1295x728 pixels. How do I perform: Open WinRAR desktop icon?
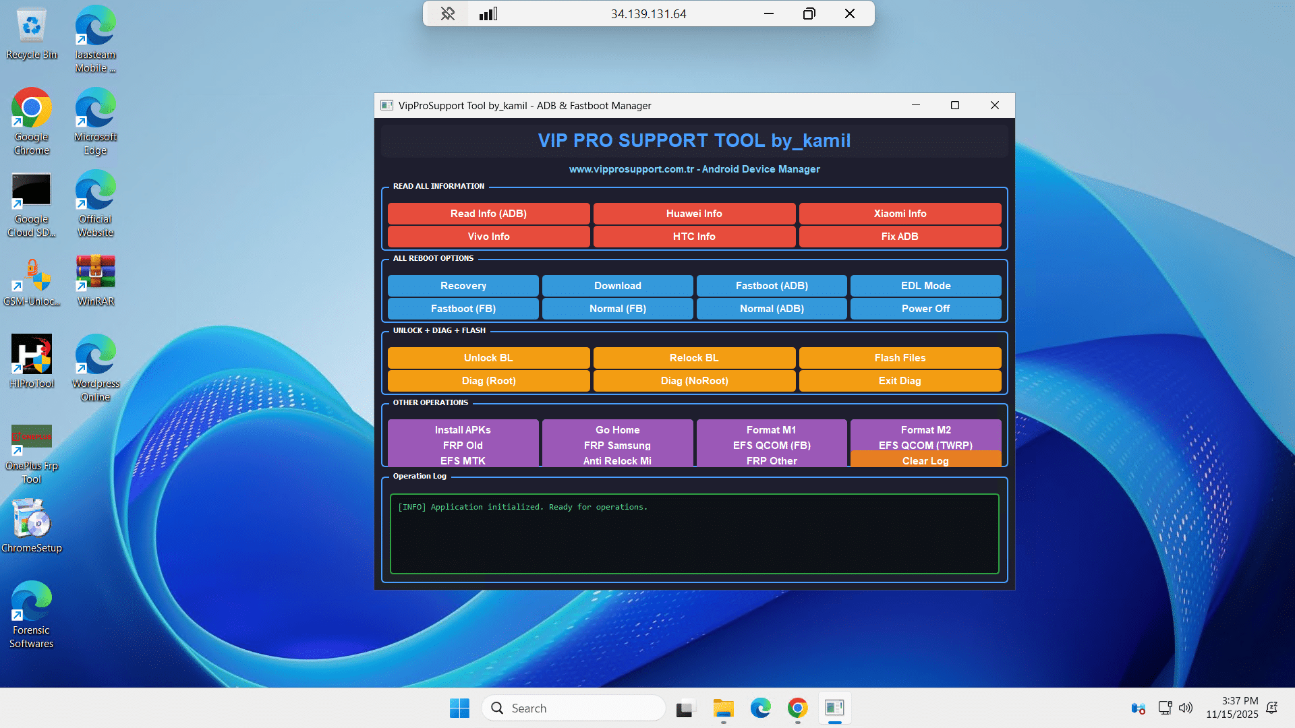[x=95, y=273]
